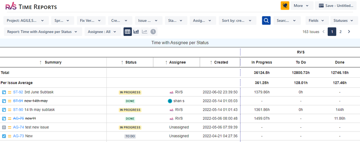The image size is (360, 142).
Task: Open the Status filter dropdown
Action: coord(176,20)
